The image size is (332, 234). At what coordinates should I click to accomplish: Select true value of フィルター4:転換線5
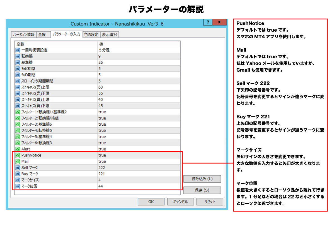point(102,131)
